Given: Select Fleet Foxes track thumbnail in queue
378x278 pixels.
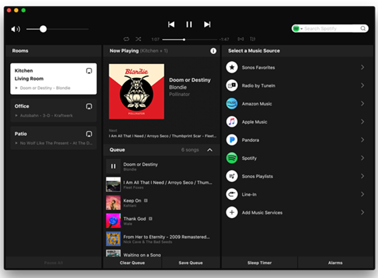Looking at the screenshot, I should 113,185.
